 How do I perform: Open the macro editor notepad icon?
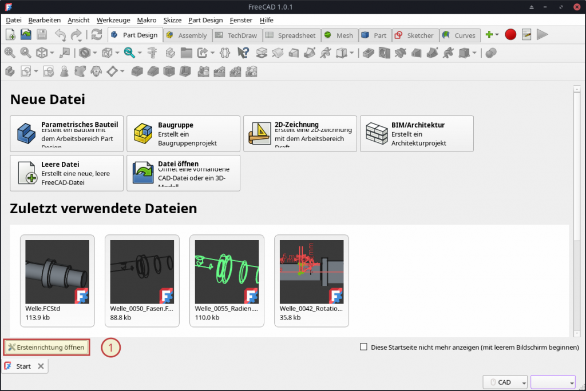(x=526, y=35)
